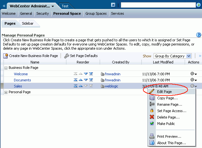Open the General admin tab

coord(26,13)
